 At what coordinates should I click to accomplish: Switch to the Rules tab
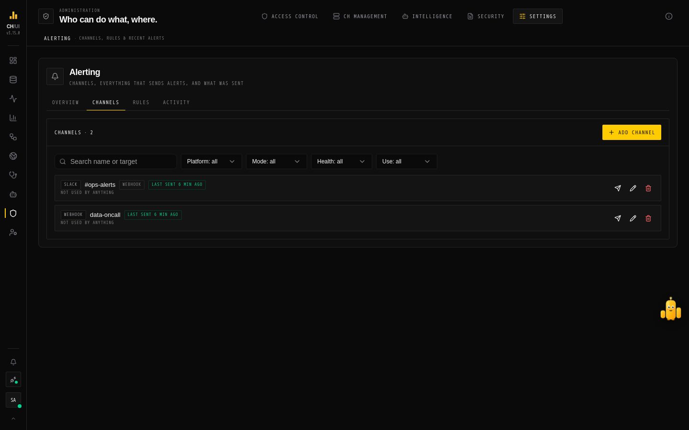[x=141, y=102]
